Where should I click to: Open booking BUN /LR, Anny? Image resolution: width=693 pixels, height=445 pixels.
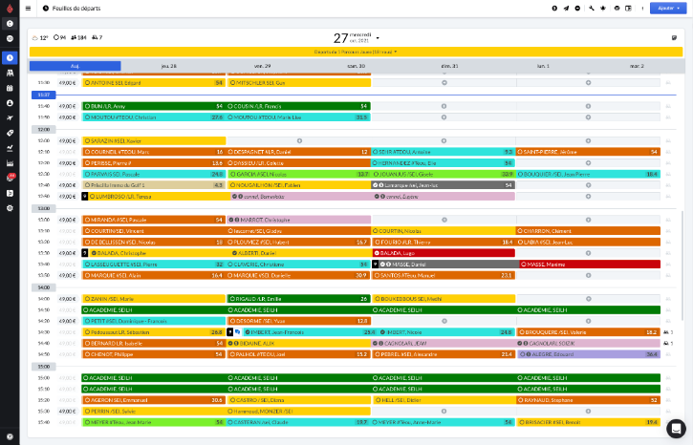[x=154, y=106]
